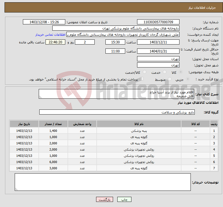Click روکش تجهیزات پزشکی in row 6
Image resolution: width=223 pixels, height=207 pixels.
tap(139, 162)
